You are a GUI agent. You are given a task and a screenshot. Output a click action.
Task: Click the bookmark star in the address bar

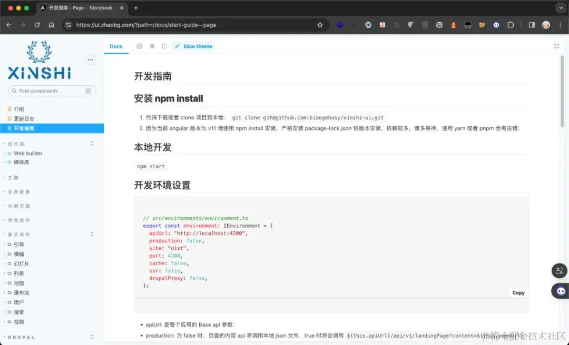pyautogui.click(x=320, y=24)
